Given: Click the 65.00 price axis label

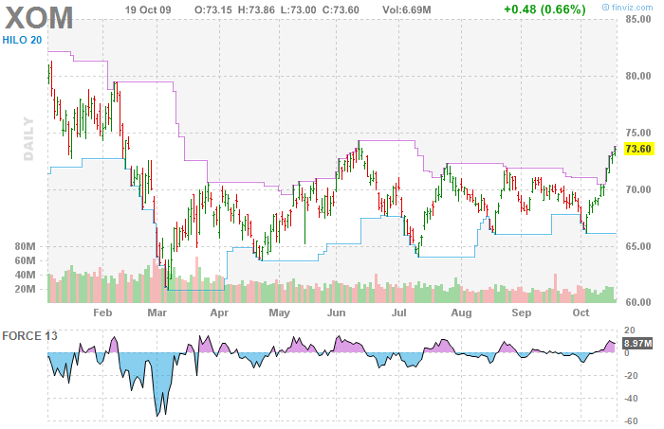Looking at the screenshot, I should click(637, 246).
